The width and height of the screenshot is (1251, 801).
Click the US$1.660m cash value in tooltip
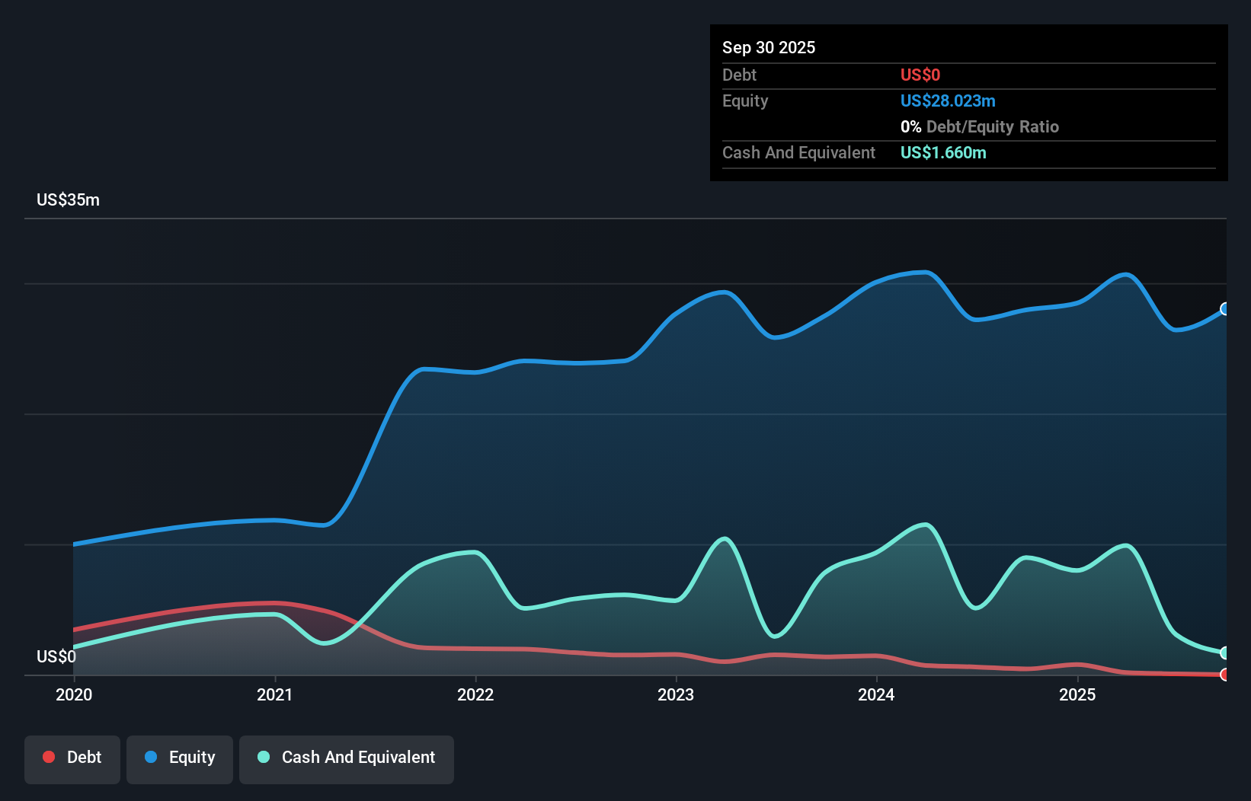point(943,152)
